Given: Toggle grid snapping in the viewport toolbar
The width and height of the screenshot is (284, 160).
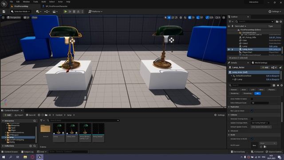Looking at the screenshot, I should (189, 17).
